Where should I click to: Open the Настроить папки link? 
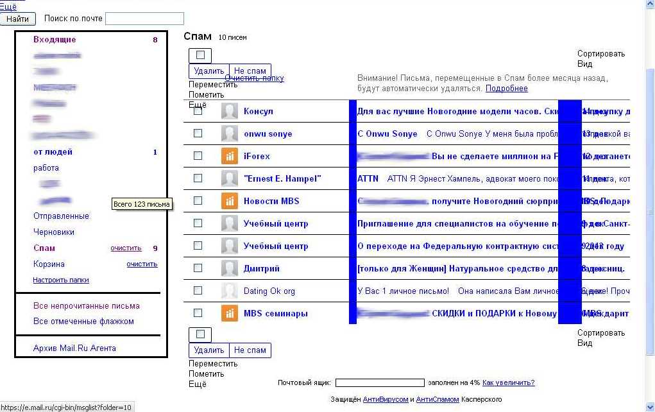pyautogui.click(x=61, y=280)
